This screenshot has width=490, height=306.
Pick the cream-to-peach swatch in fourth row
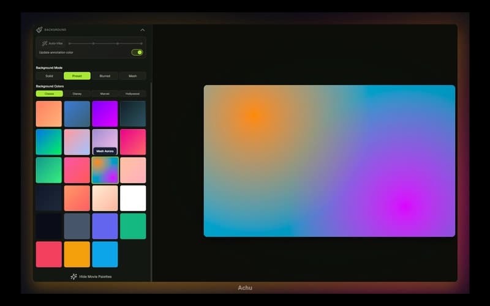coord(105,198)
